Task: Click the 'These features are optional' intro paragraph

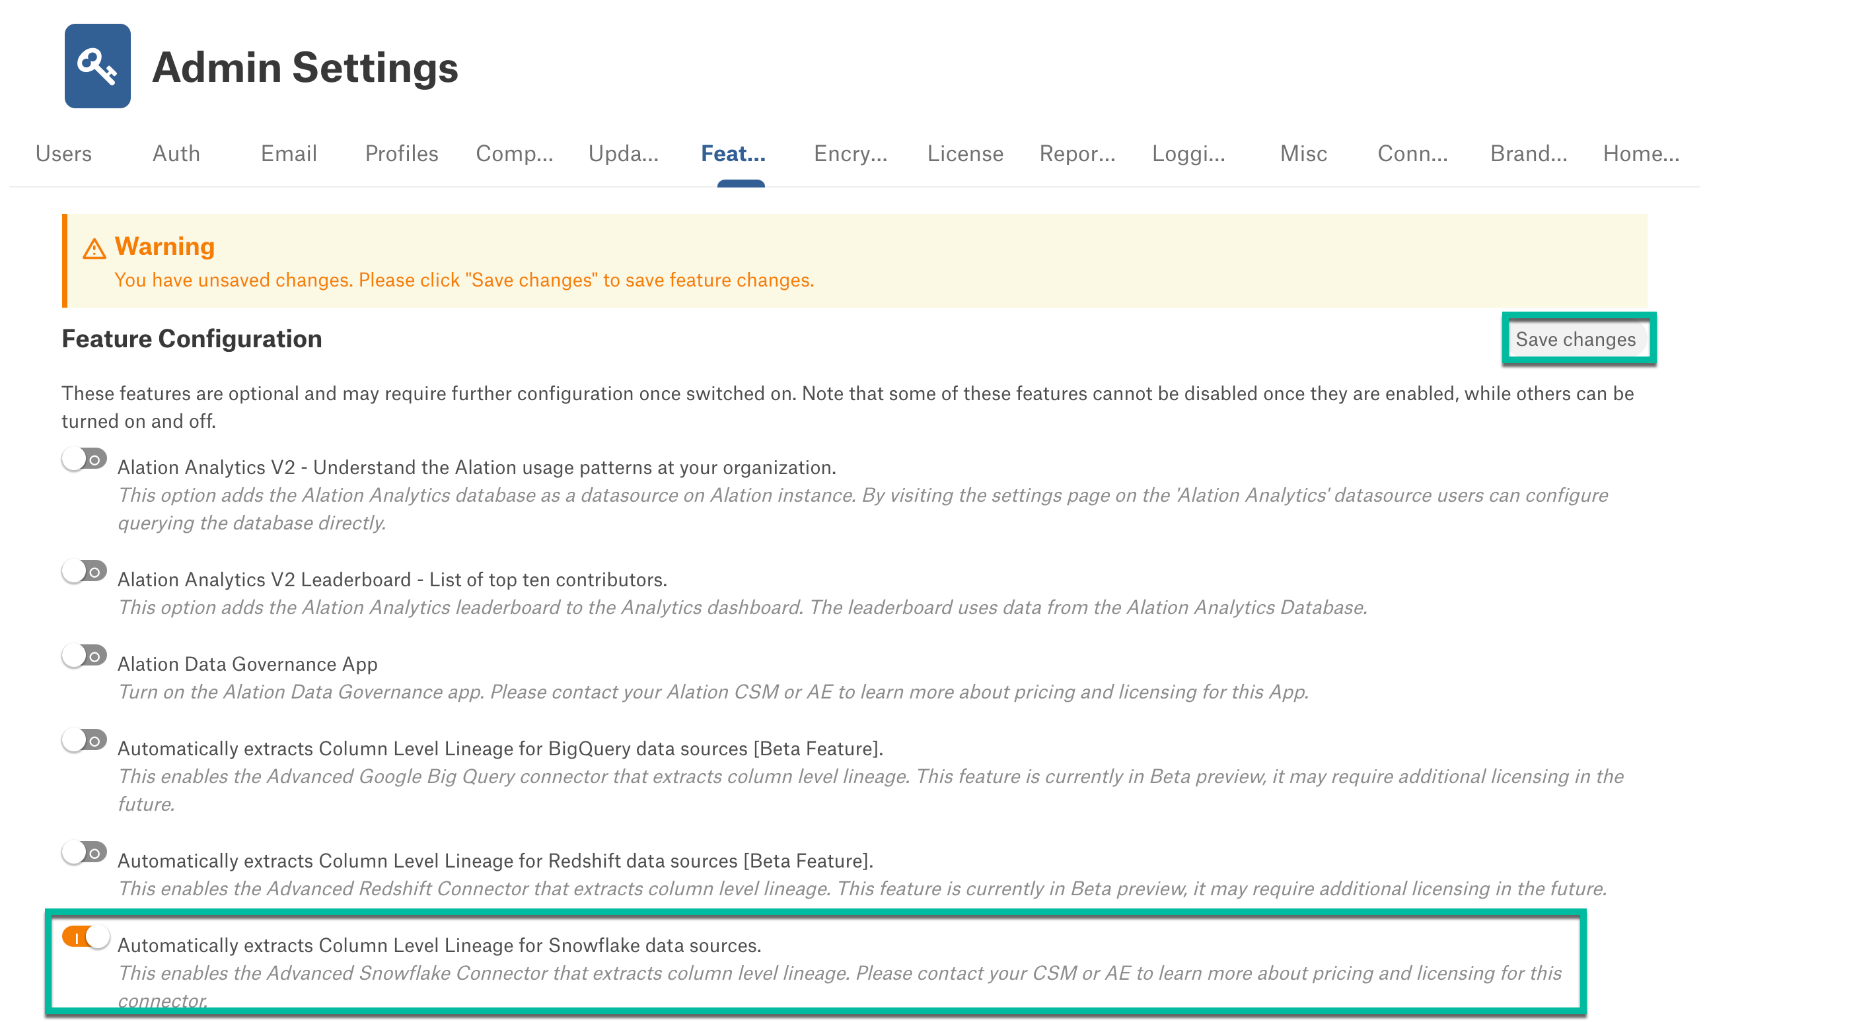Action: [848, 407]
